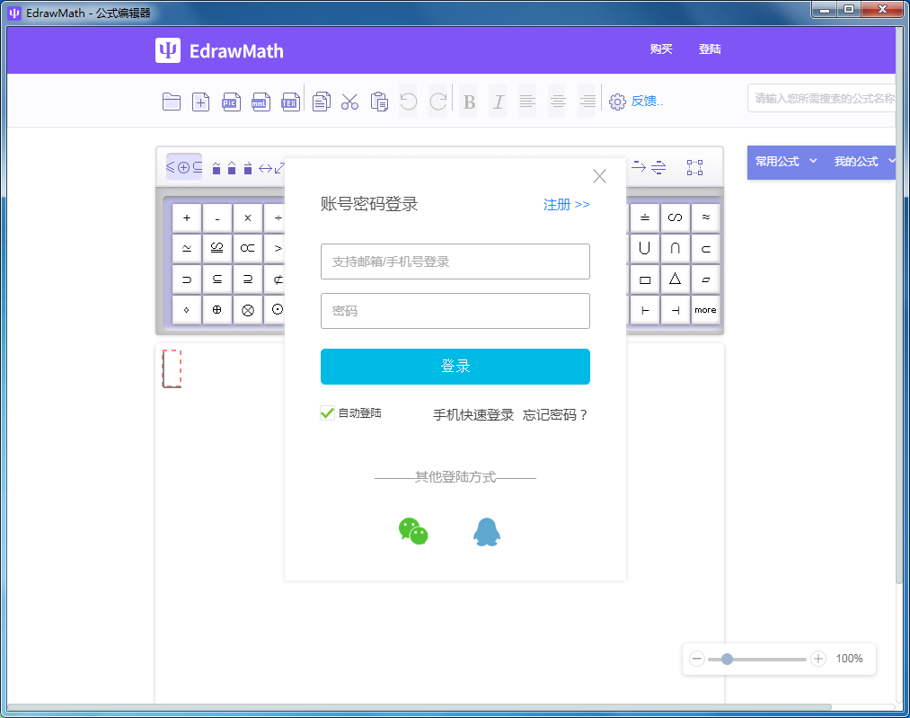Viewport: 910px width, 718px height.
Task: Insert the minus symbol
Action: pos(217,217)
